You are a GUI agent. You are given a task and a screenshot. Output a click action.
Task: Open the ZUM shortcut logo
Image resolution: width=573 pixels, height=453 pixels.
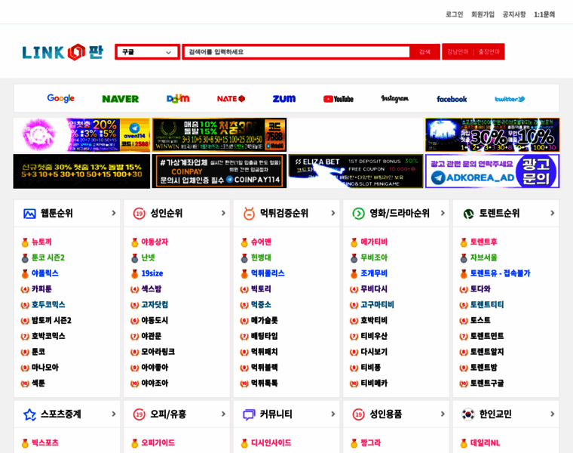284,99
